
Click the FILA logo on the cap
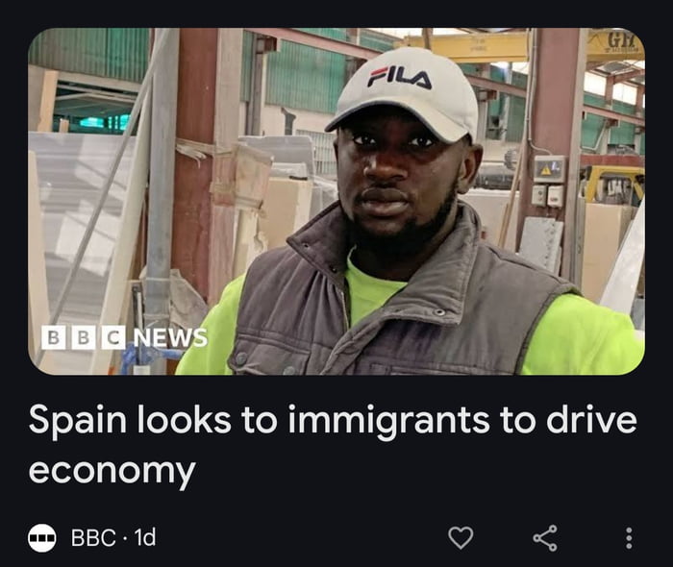coord(399,78)
